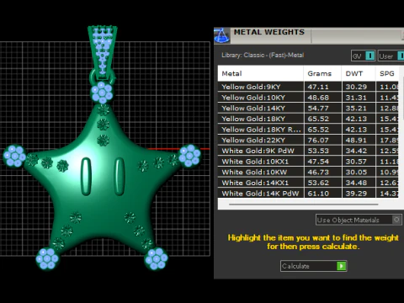Viewport: 404px width, 303px height.
Task: Click the 35.21 DWT value
Action: [x=356, y=108]
